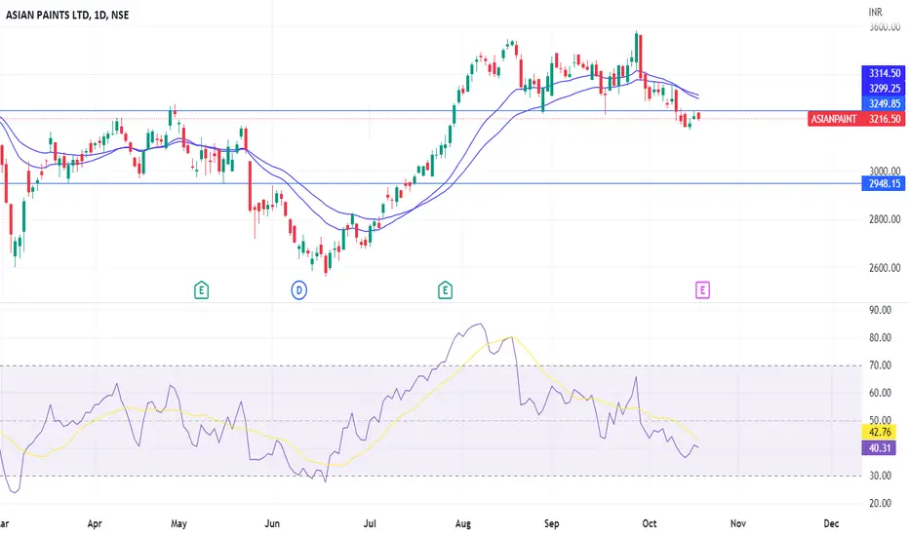The height and width of the screenshot is (536, 909).
Task: Click the 20.00 RSI axis label
Action: pos(880,503)
